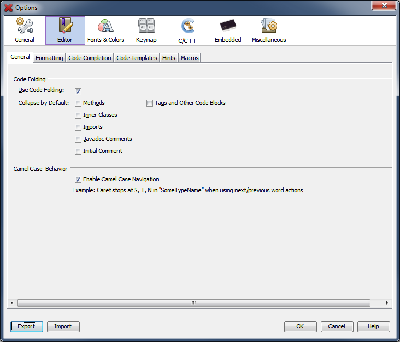Confirm options with OK button
This screenshot has height=342, width=400.
[x=300, y=326]
